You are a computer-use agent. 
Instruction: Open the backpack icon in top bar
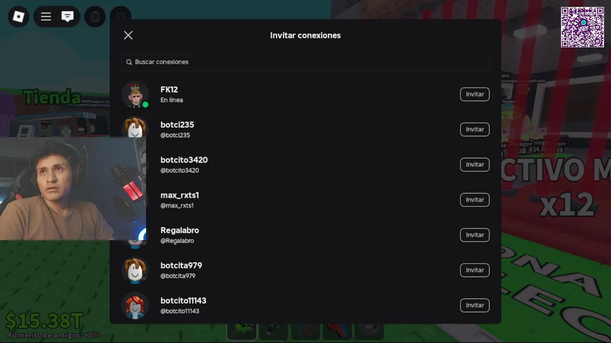click(x=95, y=17)
